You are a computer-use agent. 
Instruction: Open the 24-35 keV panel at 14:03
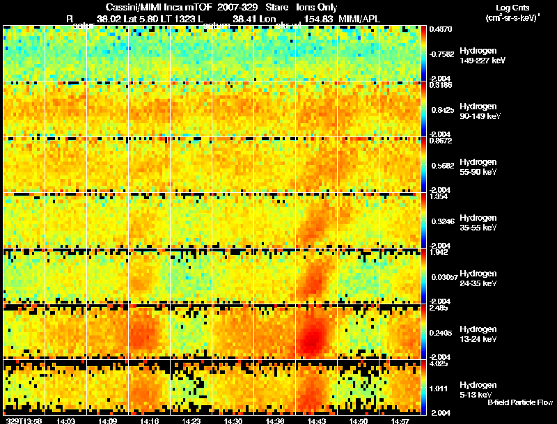coord(65,276)
